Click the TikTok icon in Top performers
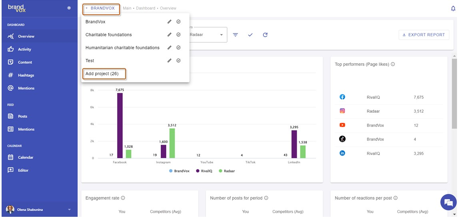 tap(342, 139)
